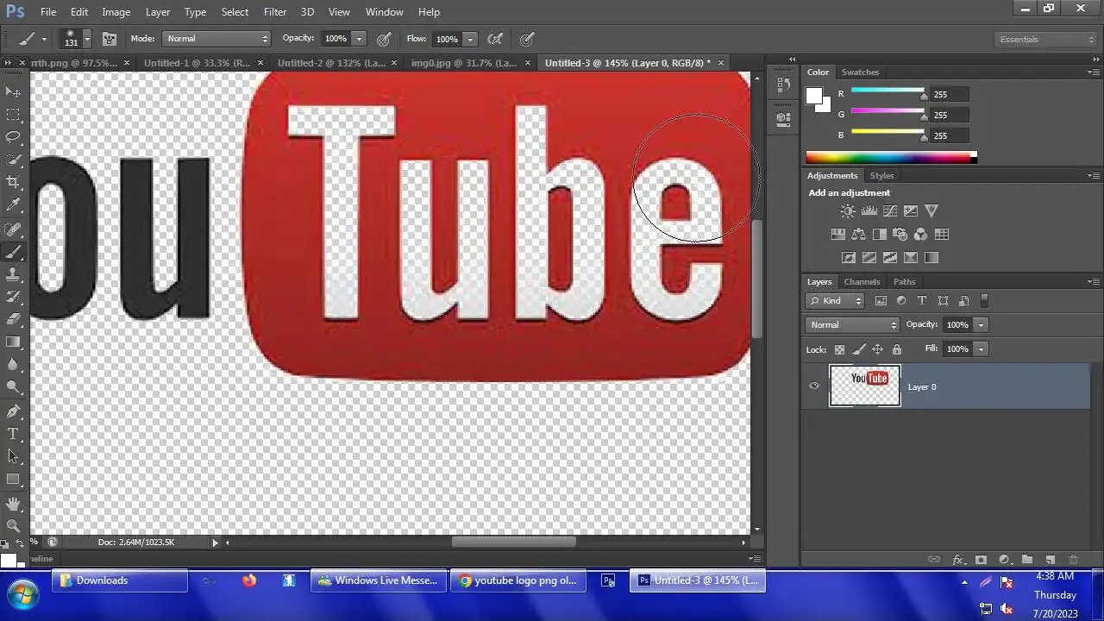1104x621 pixels.
Task: Open layer blend mode Normal dropdown
Action: (x=852, y=325)
